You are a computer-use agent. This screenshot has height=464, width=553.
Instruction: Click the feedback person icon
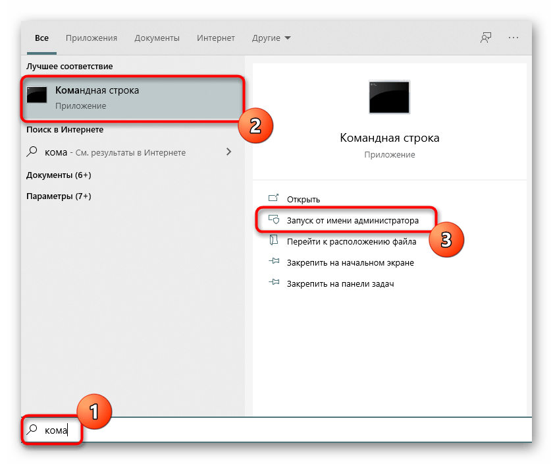coord(486,38)
